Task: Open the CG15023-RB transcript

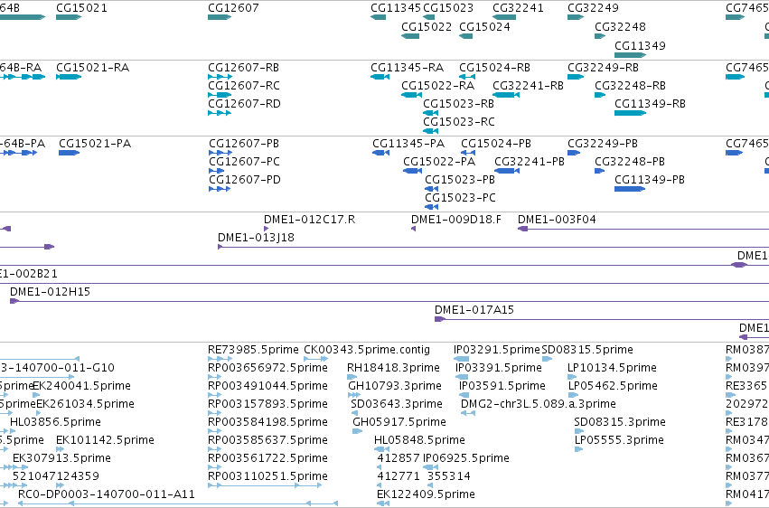Action: click(x=431, y=113)
